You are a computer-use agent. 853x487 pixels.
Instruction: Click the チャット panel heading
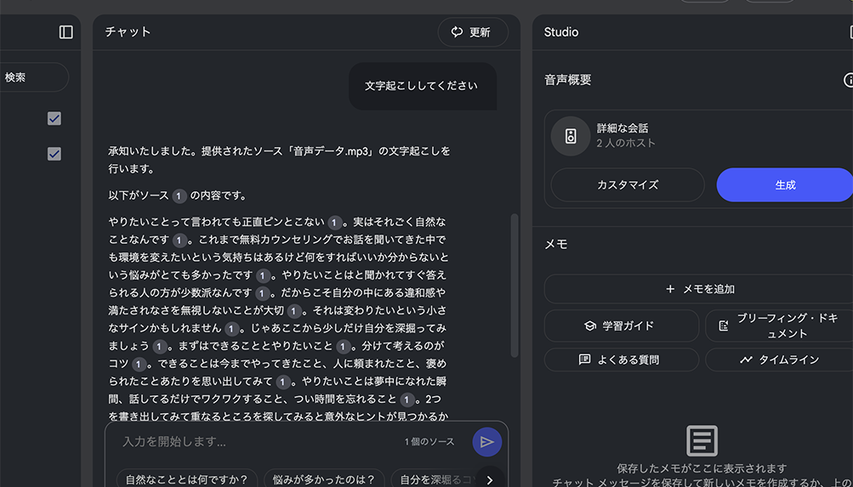tap(128, 32)
